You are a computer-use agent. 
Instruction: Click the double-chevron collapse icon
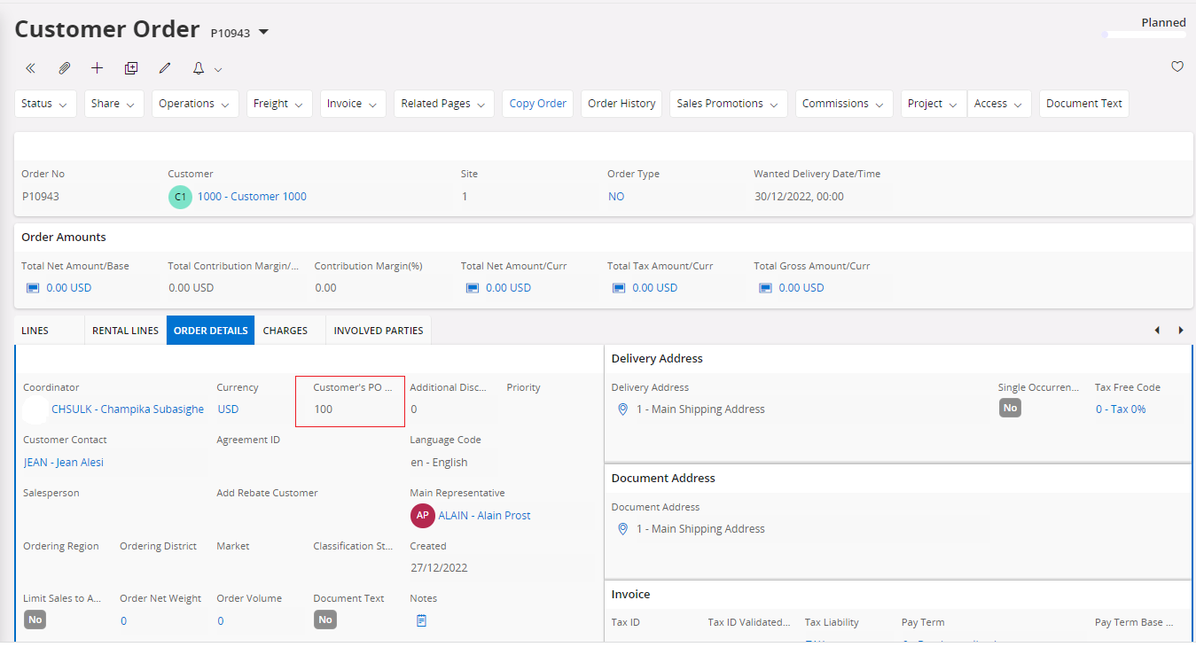[31, 68]
